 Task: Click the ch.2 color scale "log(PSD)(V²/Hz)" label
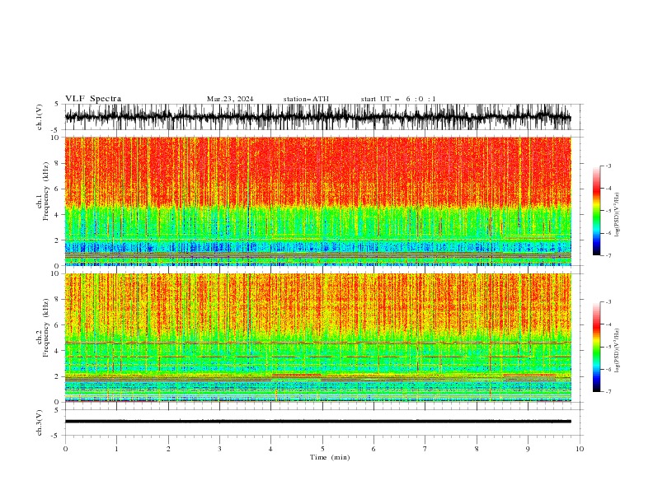coord(617,350)
